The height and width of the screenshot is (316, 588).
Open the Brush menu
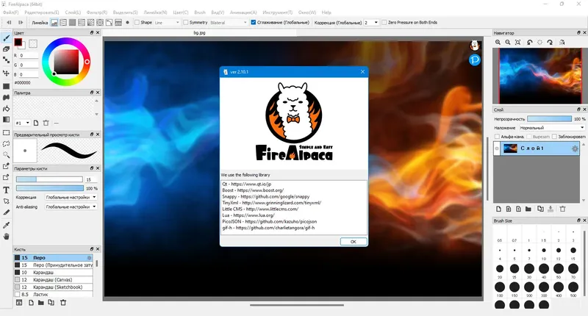click(x=200, y=12)
